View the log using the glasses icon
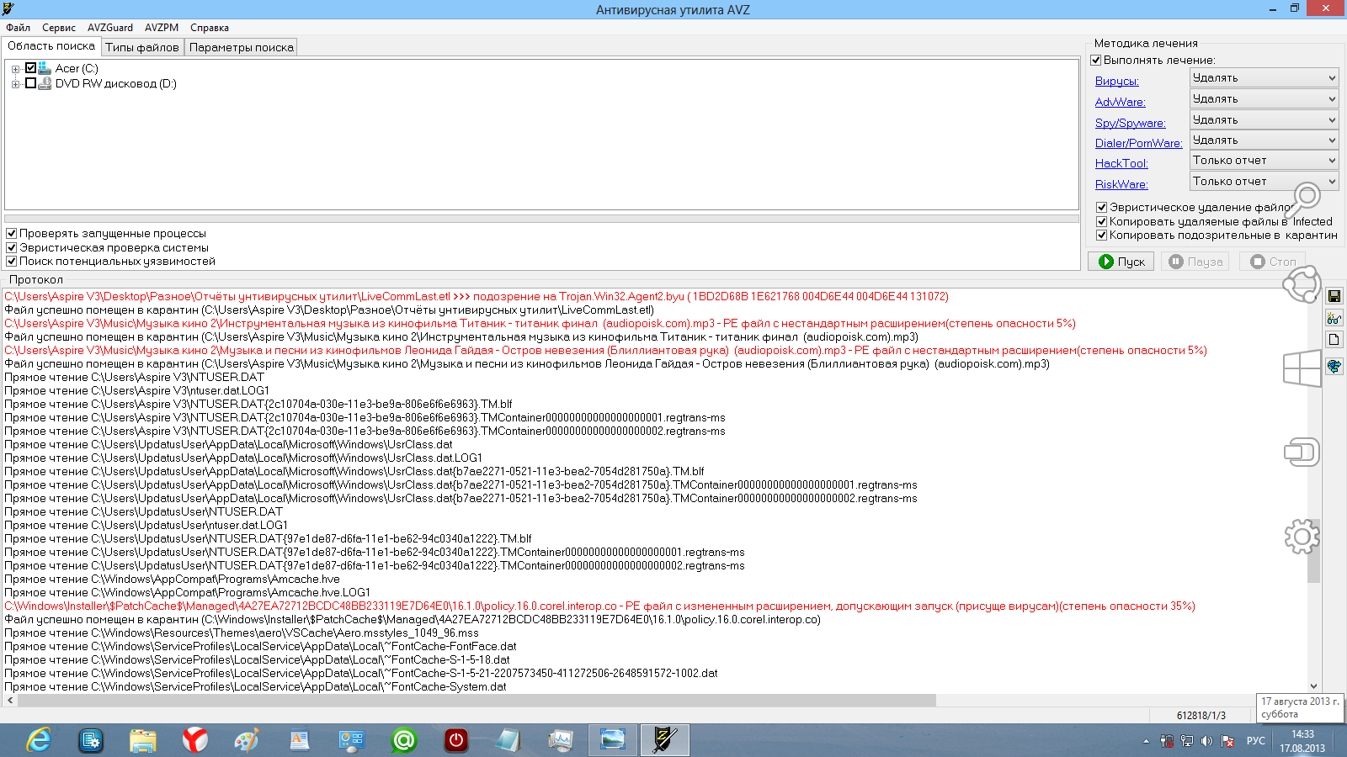Image resolution: width=1347 pixels, height=757 pixels. click(1334, 318)
